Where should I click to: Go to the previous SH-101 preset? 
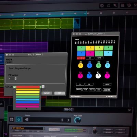[62, 120]
